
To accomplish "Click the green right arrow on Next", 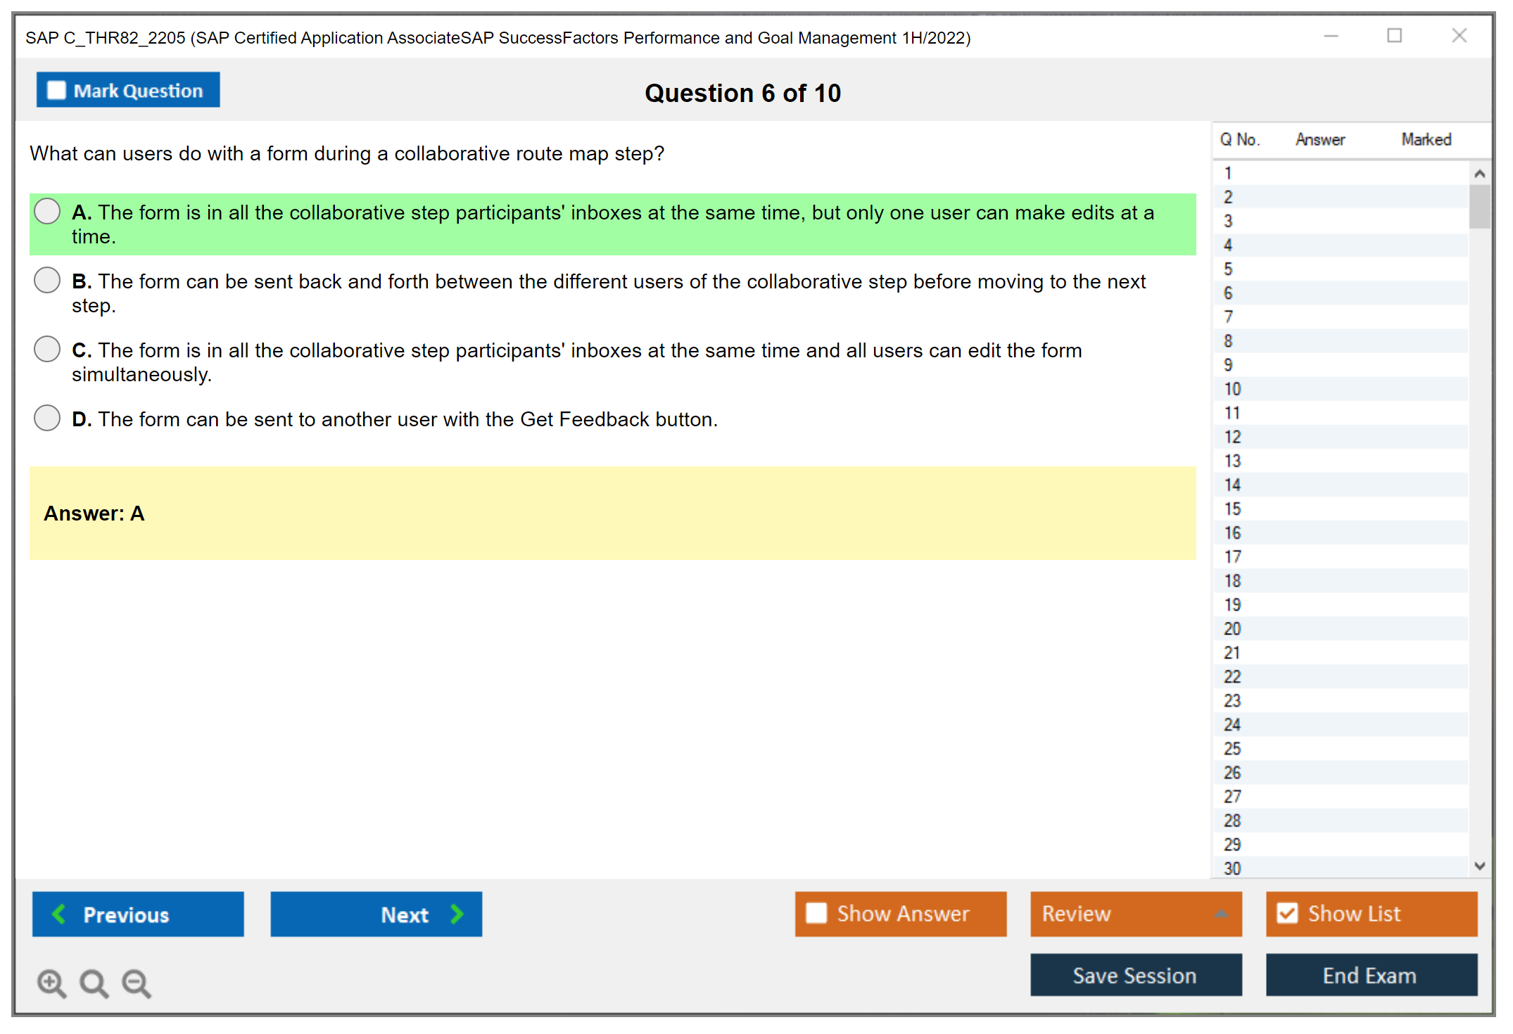I will click(x=457, y=914).
